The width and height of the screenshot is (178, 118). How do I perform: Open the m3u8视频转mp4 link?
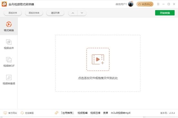coord(121,113)
